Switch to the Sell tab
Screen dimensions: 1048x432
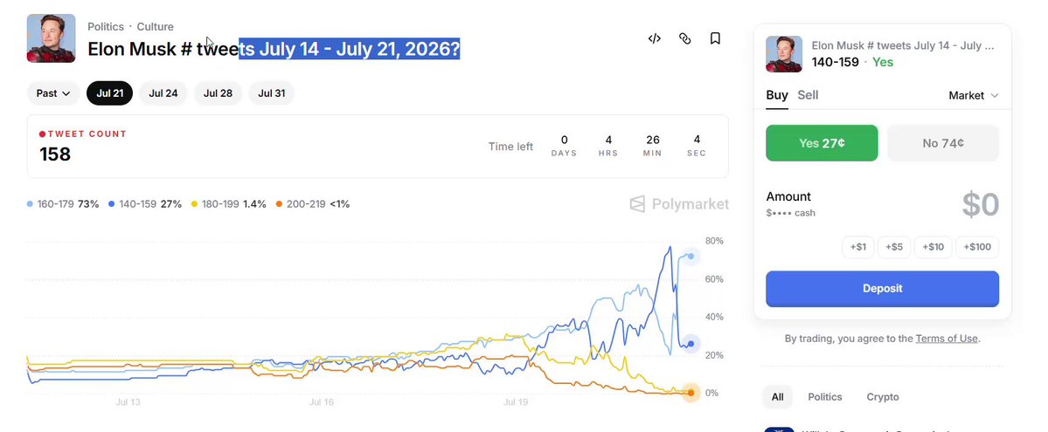(x=808, y=95)
